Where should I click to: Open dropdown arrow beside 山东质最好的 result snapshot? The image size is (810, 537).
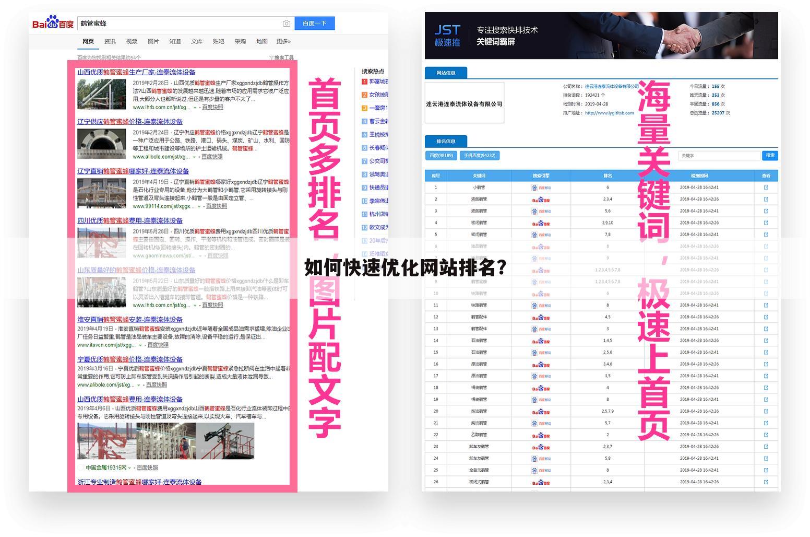coord(195,305)
